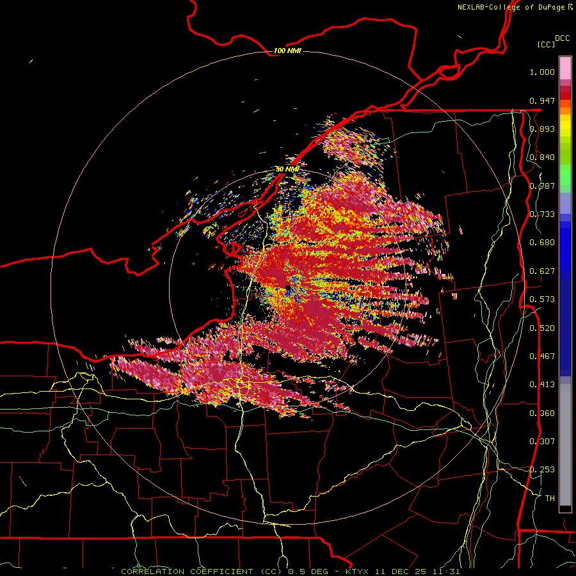576x576 pixels.
Task: Click the 0.520 scale value
Action: pos(542,328)
